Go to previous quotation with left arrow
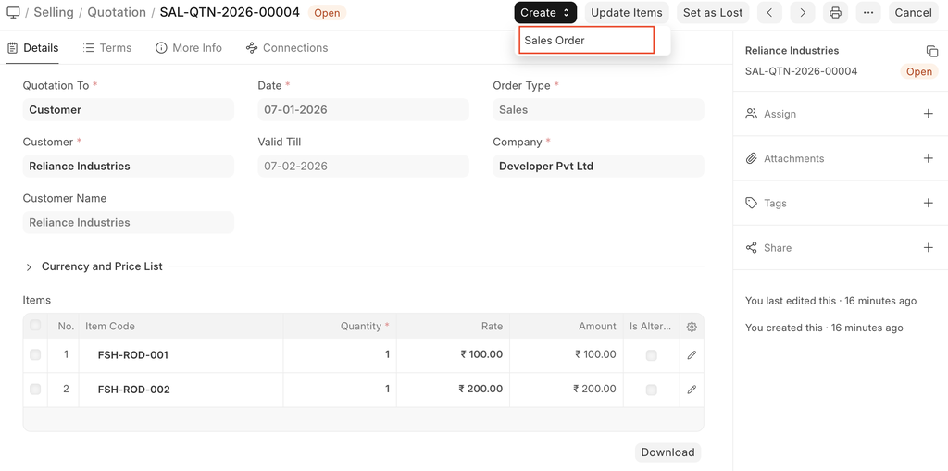The image size is (948, 471). pos(769,13)
